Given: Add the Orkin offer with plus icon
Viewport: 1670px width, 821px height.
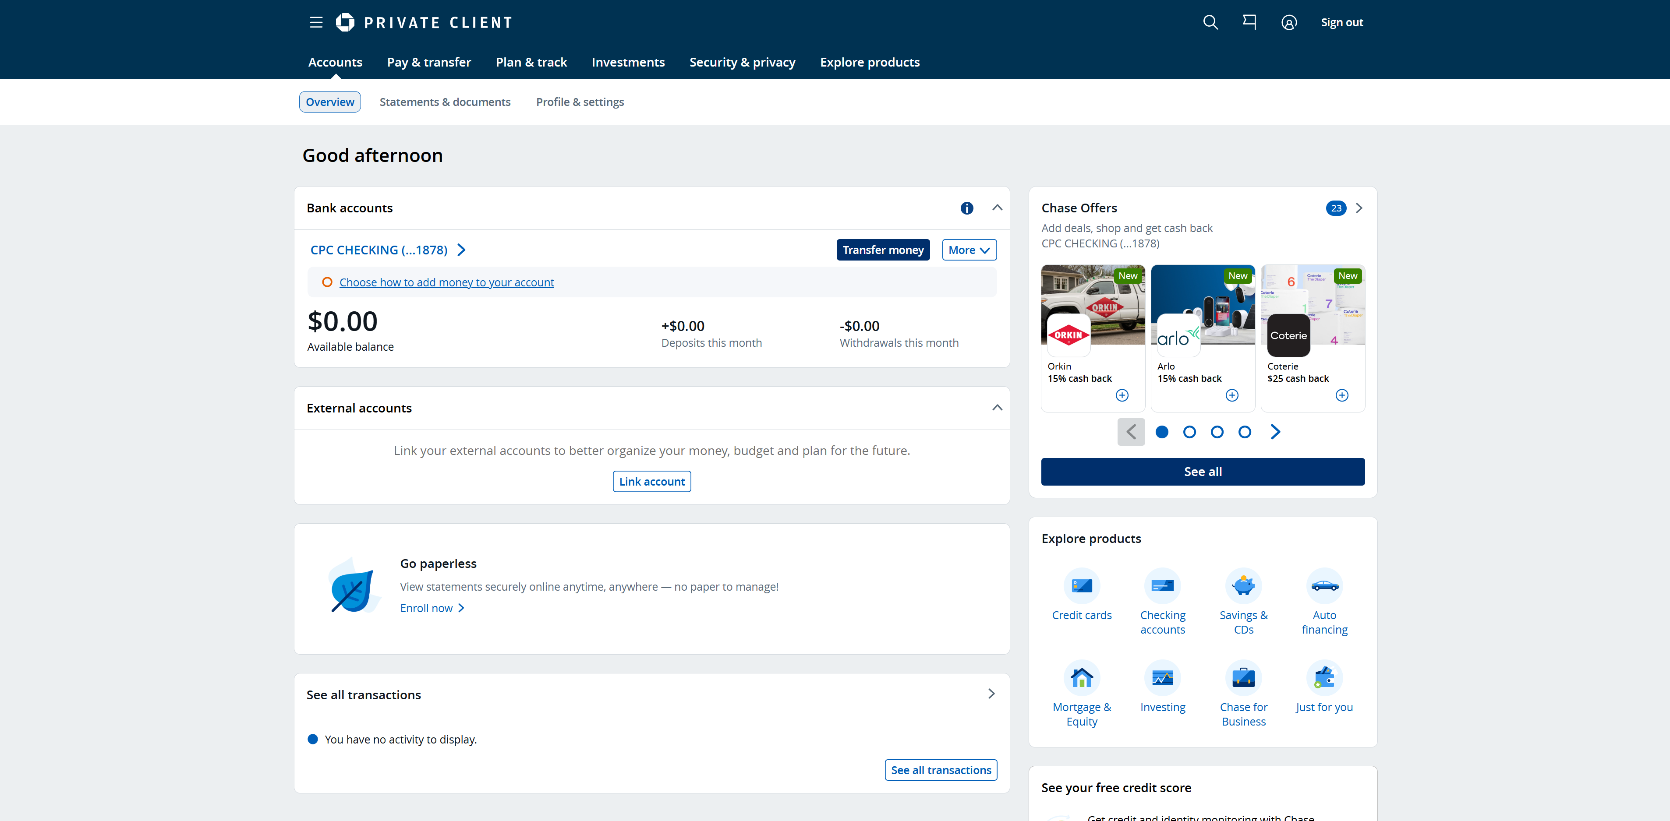Looking at the screenshot, I should [x=1122, y=395].
